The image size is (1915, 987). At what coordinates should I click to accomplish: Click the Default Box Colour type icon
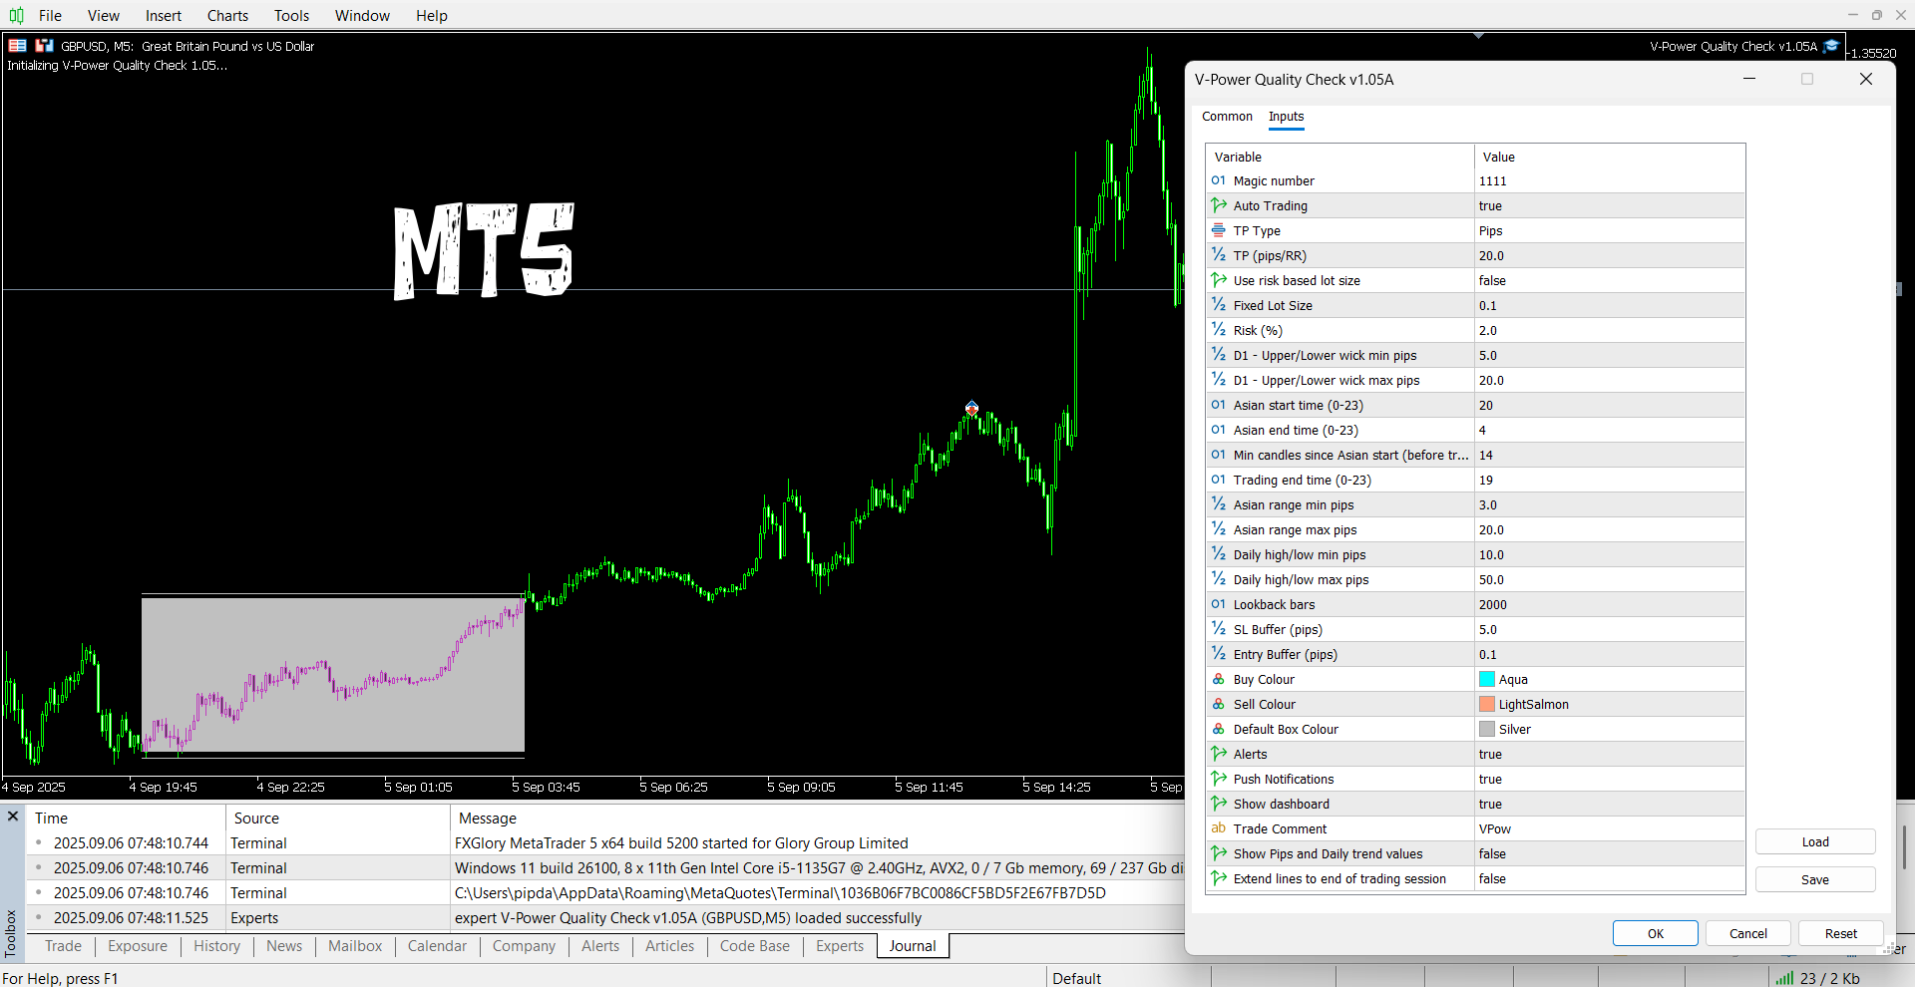pyautogui.click(x=1219, y=729)
